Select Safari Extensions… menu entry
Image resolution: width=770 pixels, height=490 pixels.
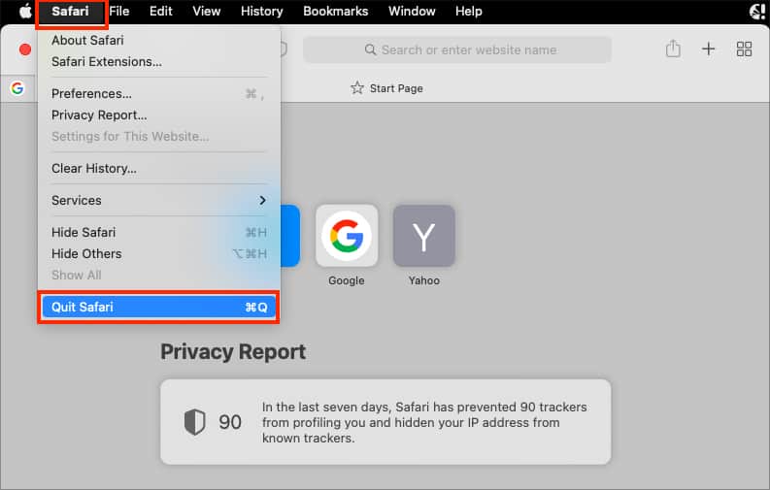[x=158, y=62]
